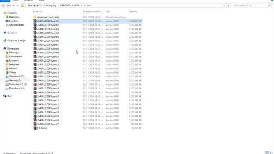The height and width of the screenshot is (154, 274).
Task: Select file name 2643AUCEGFU.part18
Action: (48, 89)
